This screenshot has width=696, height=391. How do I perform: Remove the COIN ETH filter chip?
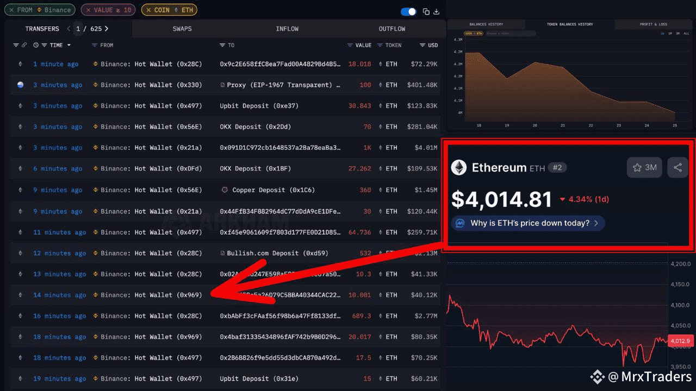(148, 10)
